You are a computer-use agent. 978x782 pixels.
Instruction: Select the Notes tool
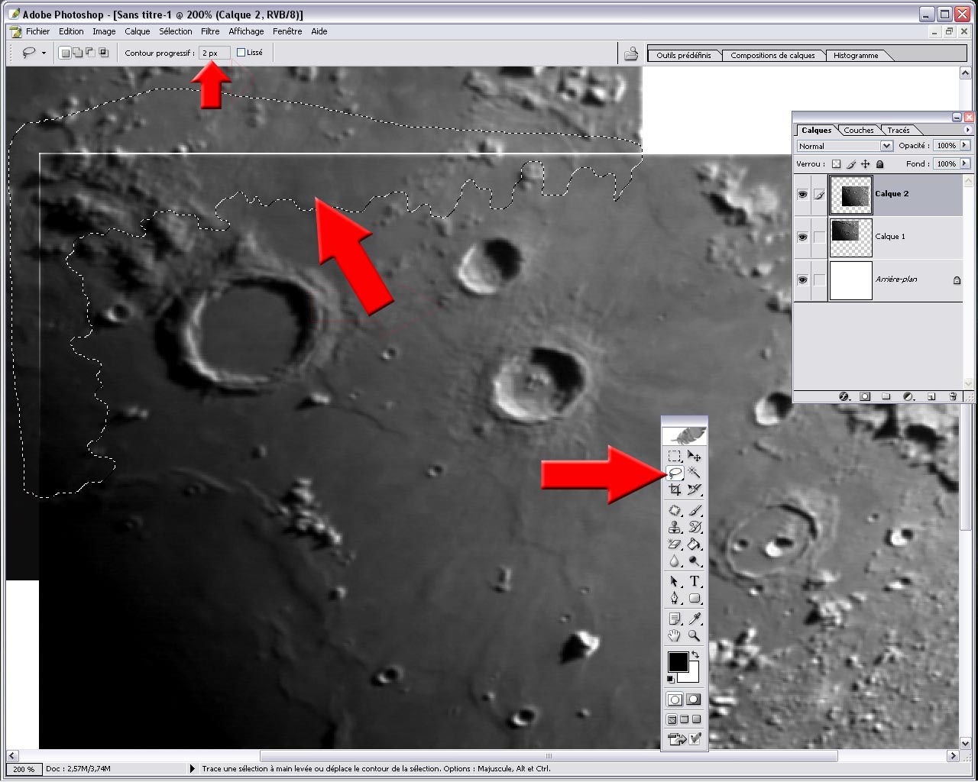click(x=675, y=619)
